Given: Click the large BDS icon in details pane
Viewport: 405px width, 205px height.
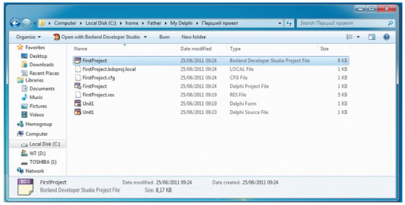Looking at the screenshot, I should click(25, 187).
